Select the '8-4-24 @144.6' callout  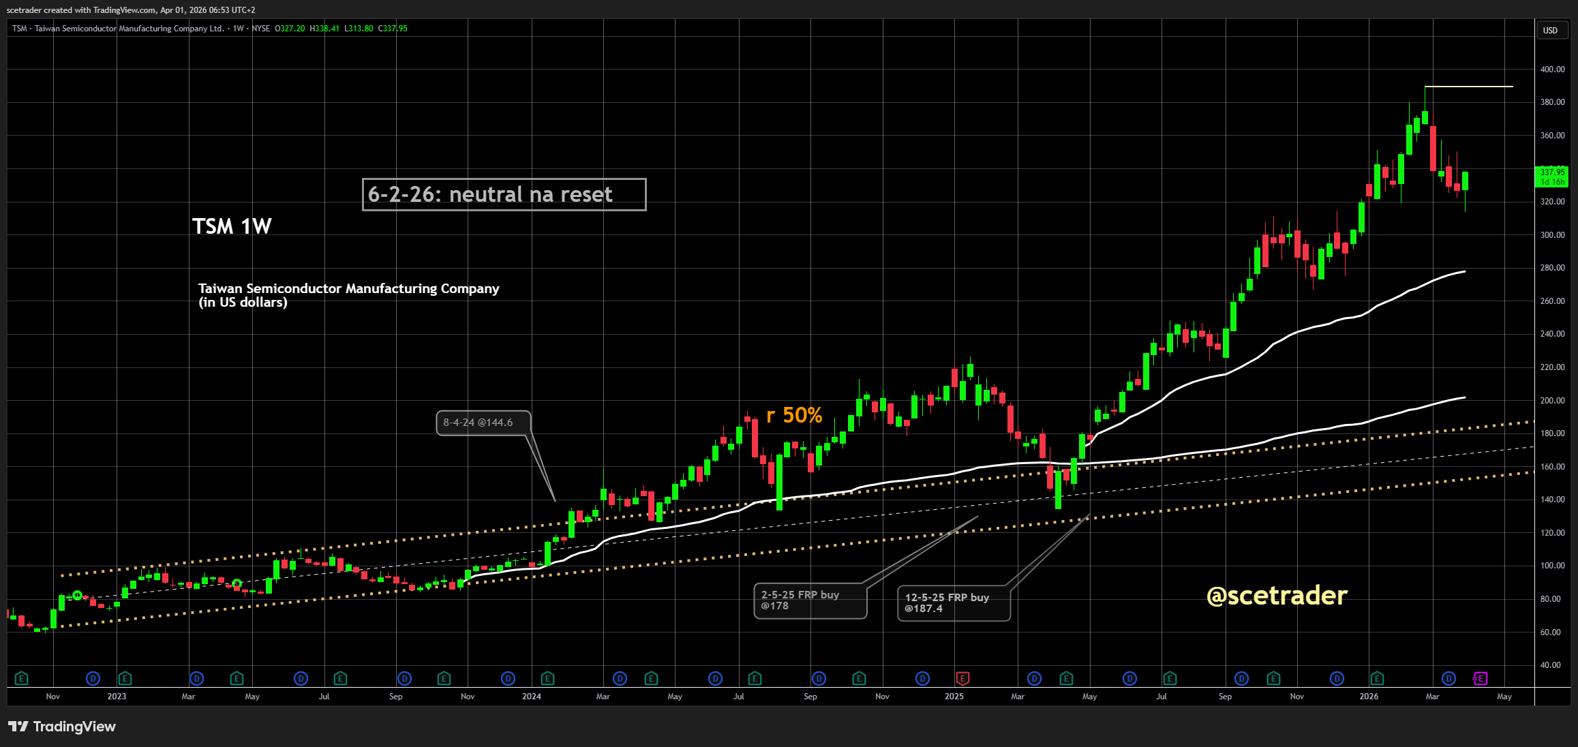(x=483, y=423)
